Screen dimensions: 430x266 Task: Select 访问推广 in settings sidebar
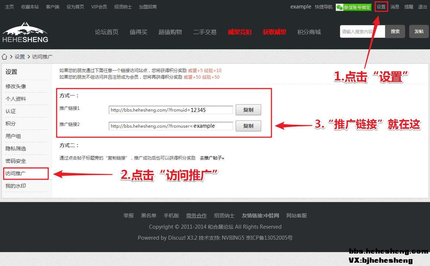tap(16, 173)
